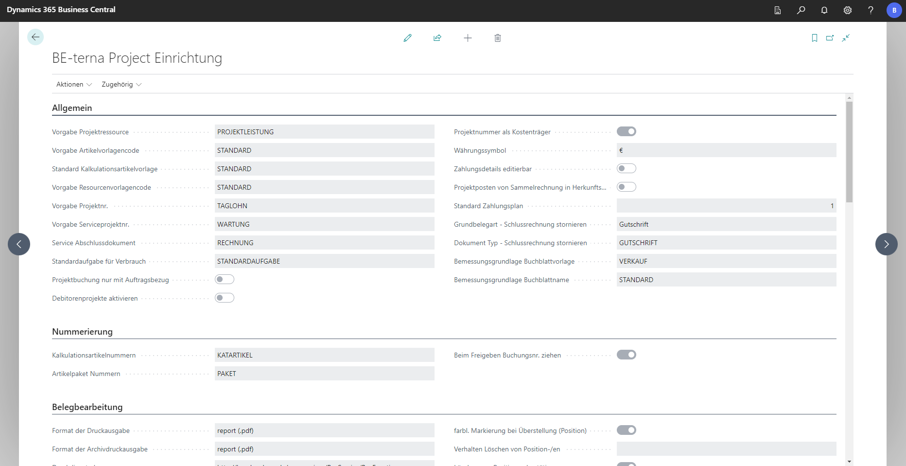Viewport: 906px width, 466px height.
Task: Click Vorgabe Serviceprojektnr. WARTUNG field
Action: point(325,224)
